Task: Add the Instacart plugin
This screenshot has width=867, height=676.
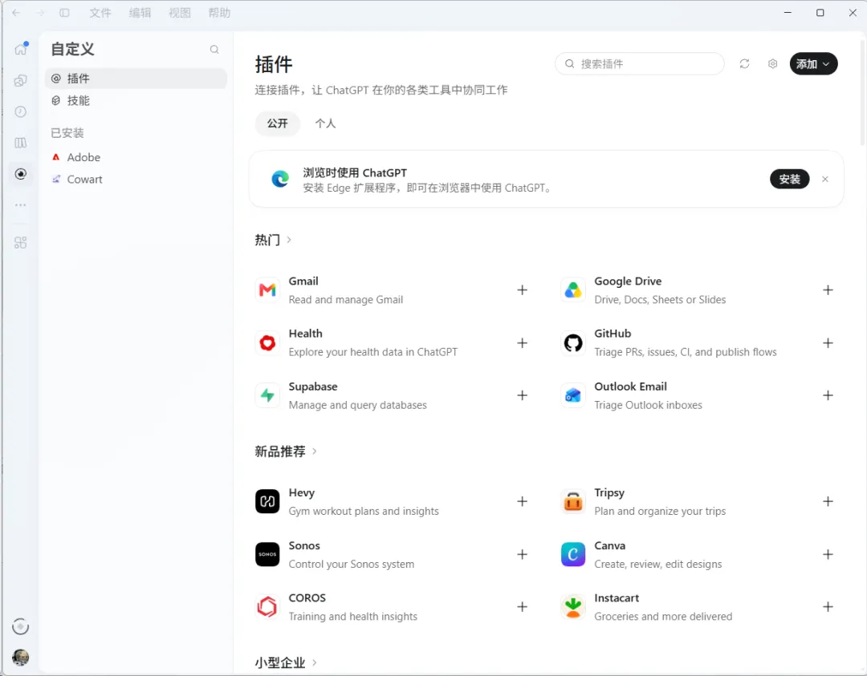Action: (828, 607)
